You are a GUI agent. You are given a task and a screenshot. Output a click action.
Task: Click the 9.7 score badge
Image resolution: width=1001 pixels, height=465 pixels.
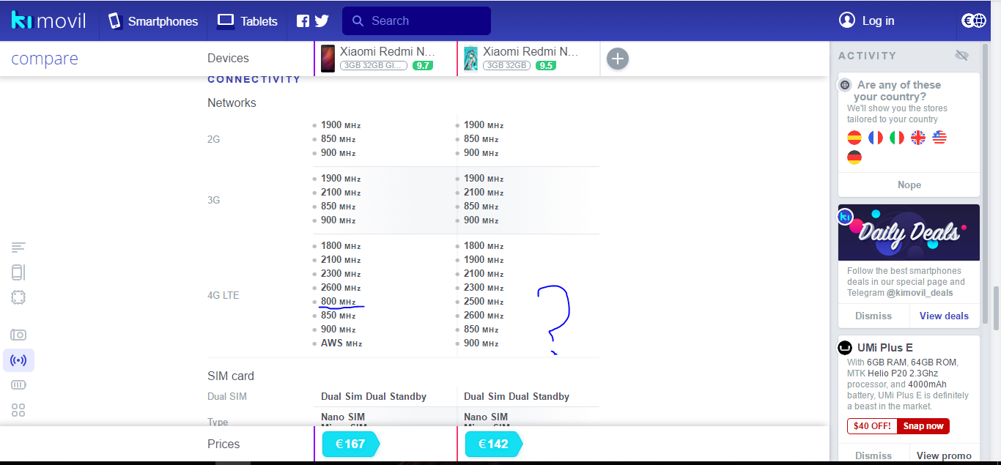[423, 65]
